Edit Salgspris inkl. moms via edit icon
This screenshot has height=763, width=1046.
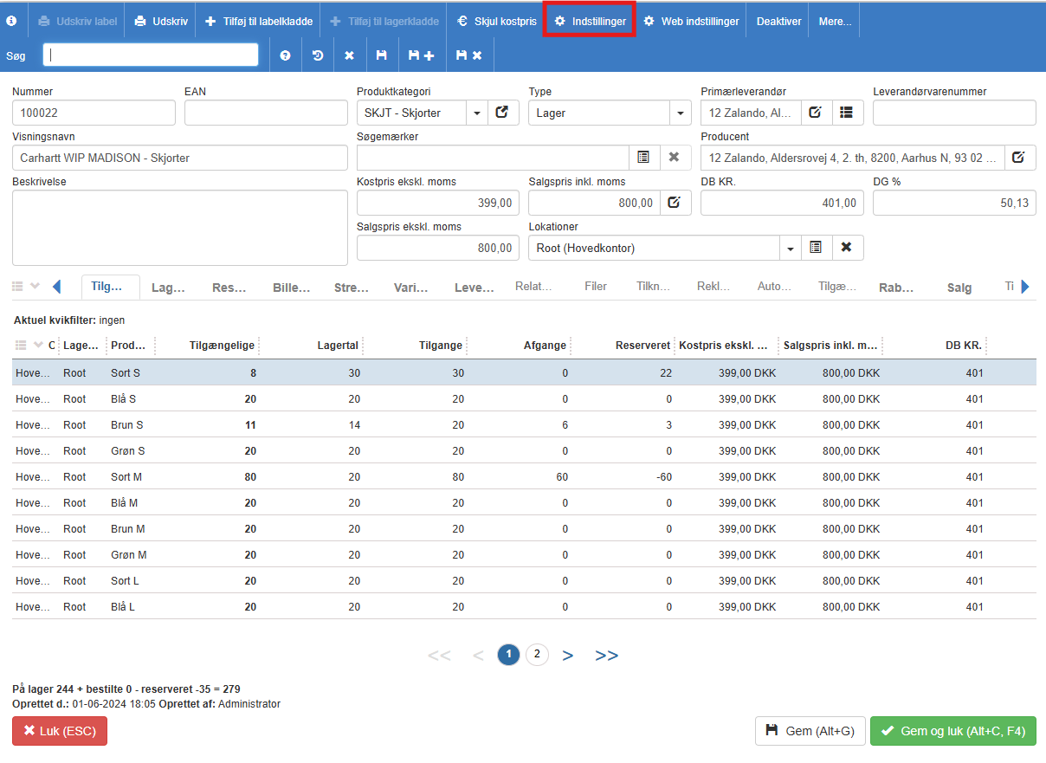675,203
